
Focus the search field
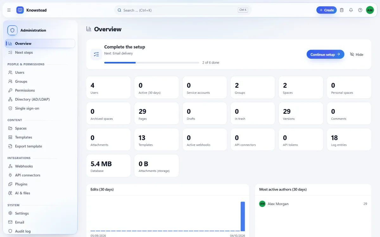click(183, 10)
